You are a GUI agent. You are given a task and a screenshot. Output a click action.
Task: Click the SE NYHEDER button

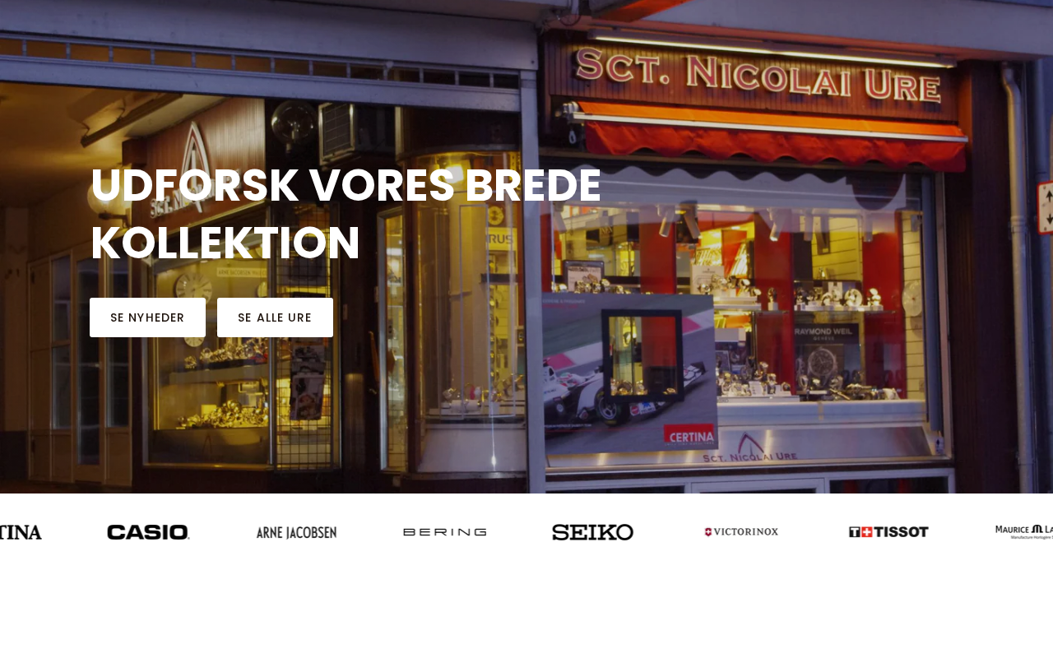(147, 317)
